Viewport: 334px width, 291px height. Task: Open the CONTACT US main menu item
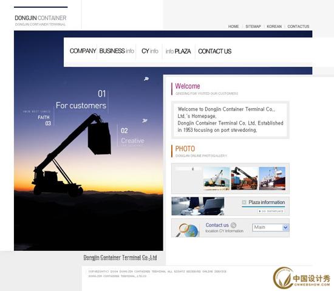(x=215, y=51)
